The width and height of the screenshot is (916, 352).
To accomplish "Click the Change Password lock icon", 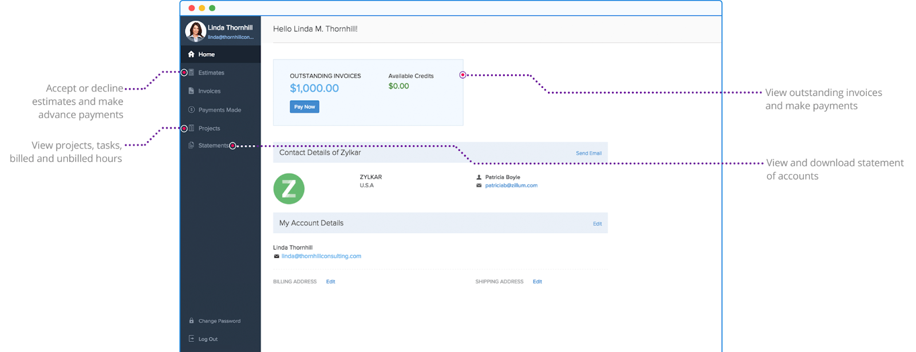I will 191,321.
